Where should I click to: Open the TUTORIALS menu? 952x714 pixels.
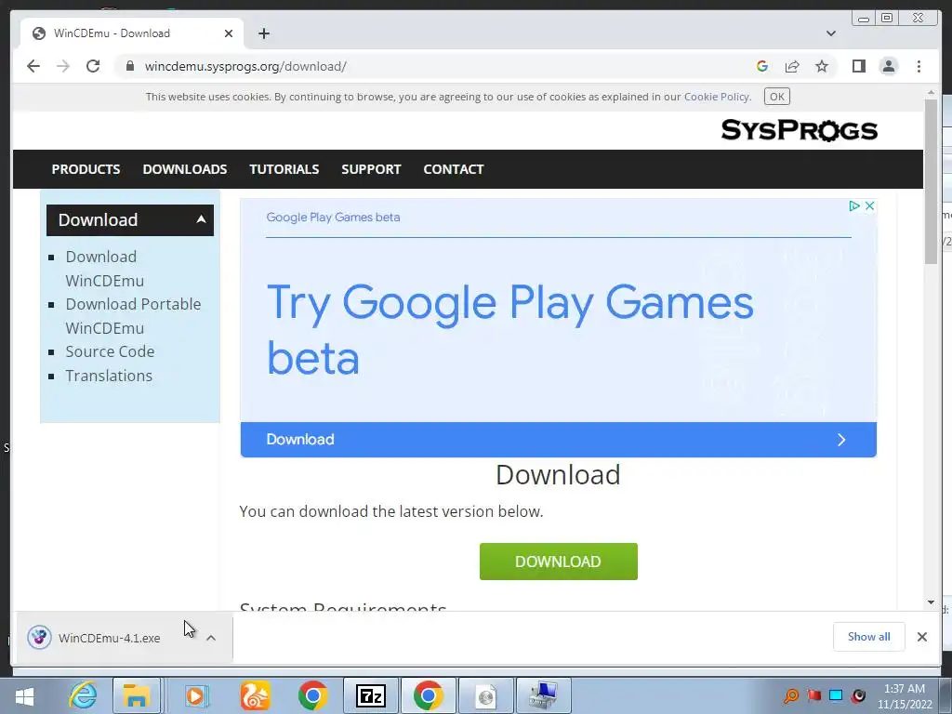tap(284, 169)
